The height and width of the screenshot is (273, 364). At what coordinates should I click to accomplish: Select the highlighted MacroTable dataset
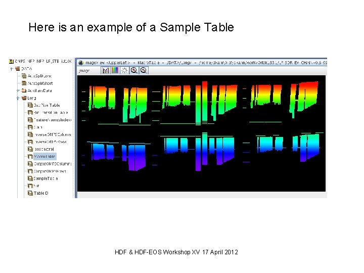[45, 156]
